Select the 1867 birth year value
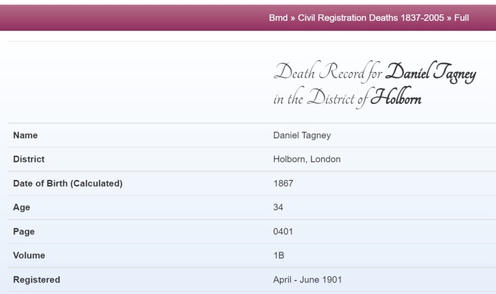This screenshot has width=496, height=294. pos(283,183)
